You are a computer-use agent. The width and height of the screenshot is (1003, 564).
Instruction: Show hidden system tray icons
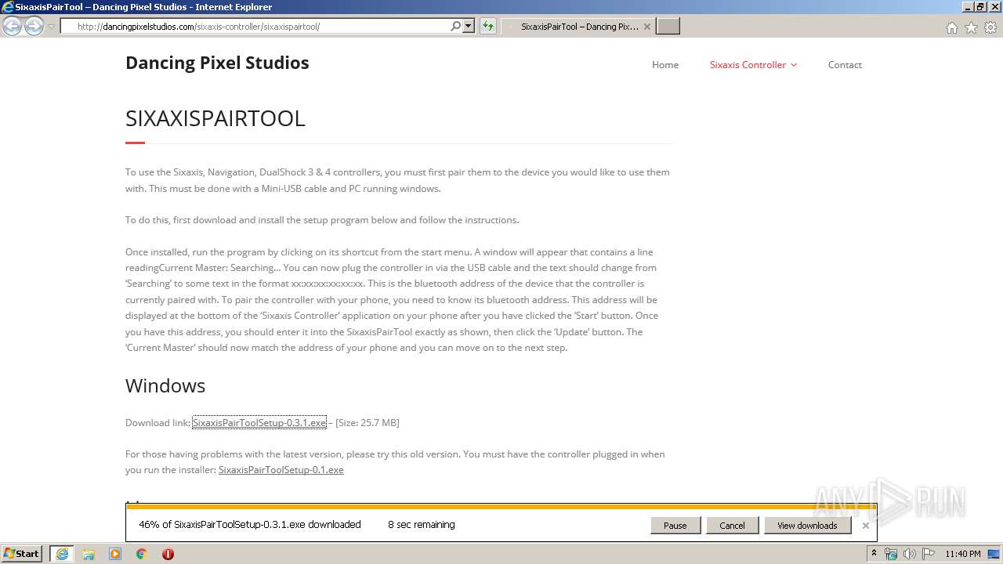[874, 554]
